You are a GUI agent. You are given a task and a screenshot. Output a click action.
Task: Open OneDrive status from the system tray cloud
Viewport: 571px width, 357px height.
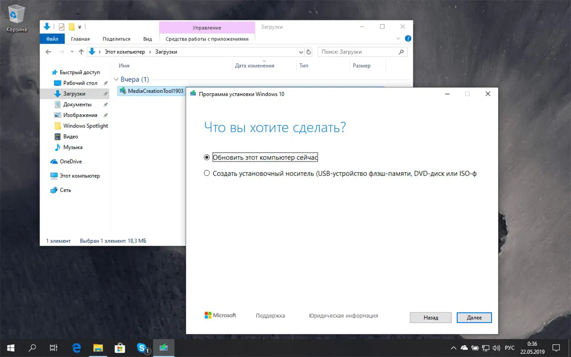464,348
